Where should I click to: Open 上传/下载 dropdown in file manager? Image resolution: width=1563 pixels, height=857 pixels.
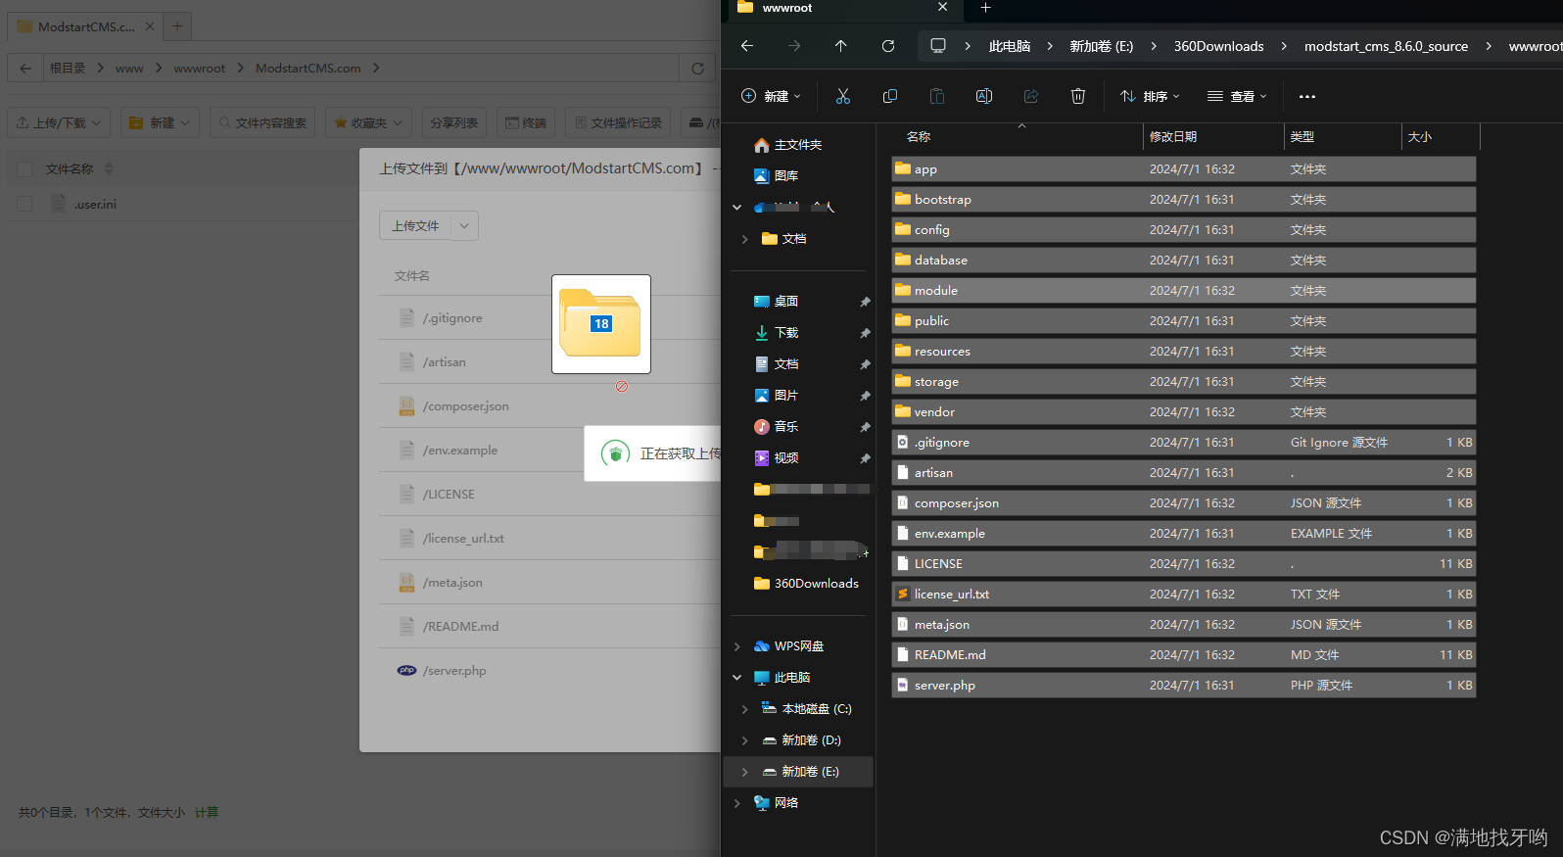tap(59, 123)
